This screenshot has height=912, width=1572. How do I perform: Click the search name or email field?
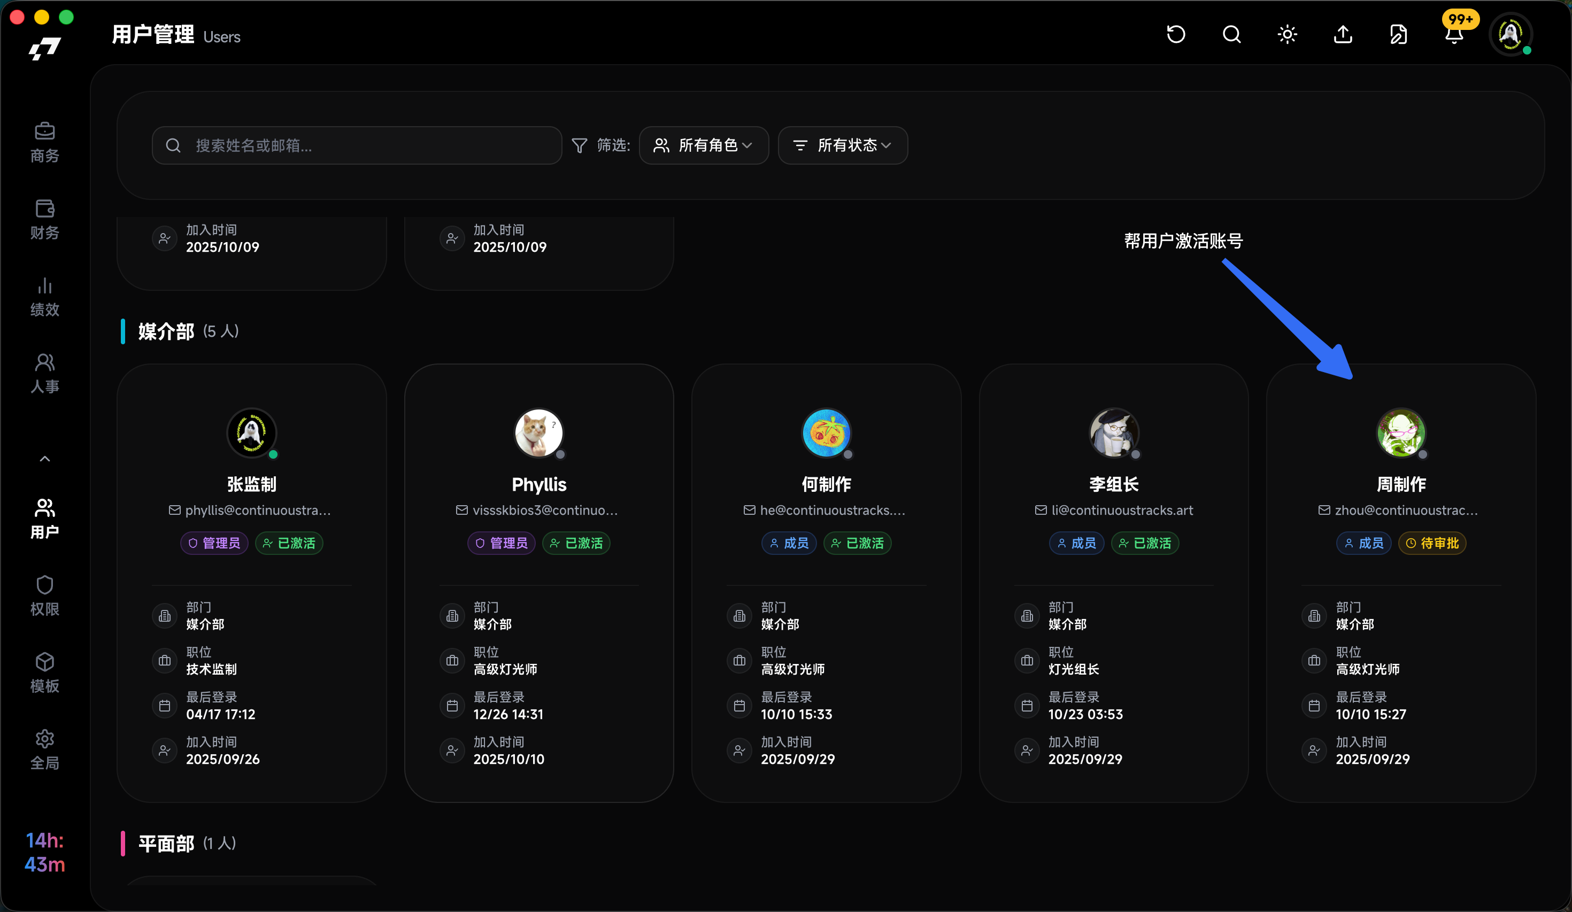tap(357, 145)
